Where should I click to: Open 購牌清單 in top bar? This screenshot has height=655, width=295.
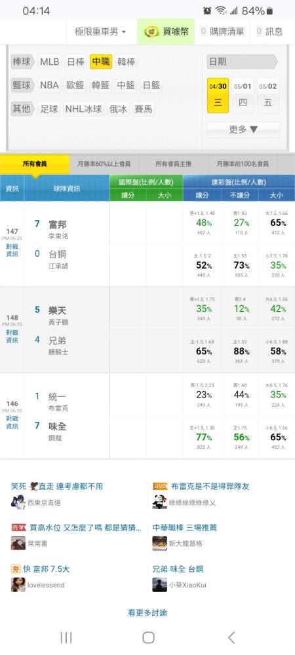[x=222, y=31]
